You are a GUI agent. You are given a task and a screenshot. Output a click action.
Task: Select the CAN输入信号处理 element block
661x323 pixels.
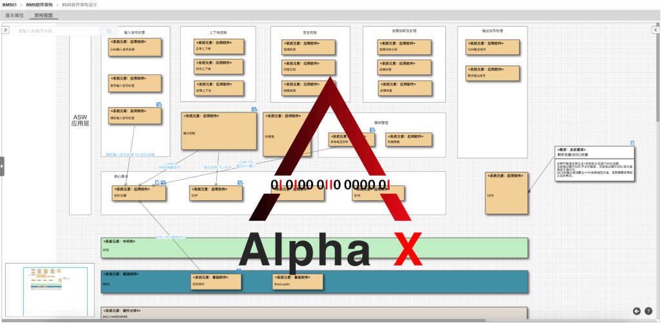point(135,46)
